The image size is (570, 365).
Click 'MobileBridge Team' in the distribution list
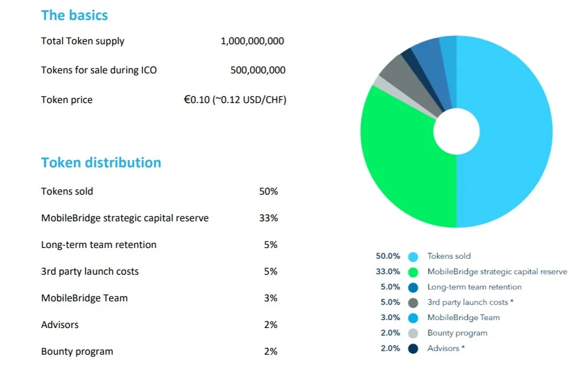(84, 298)
